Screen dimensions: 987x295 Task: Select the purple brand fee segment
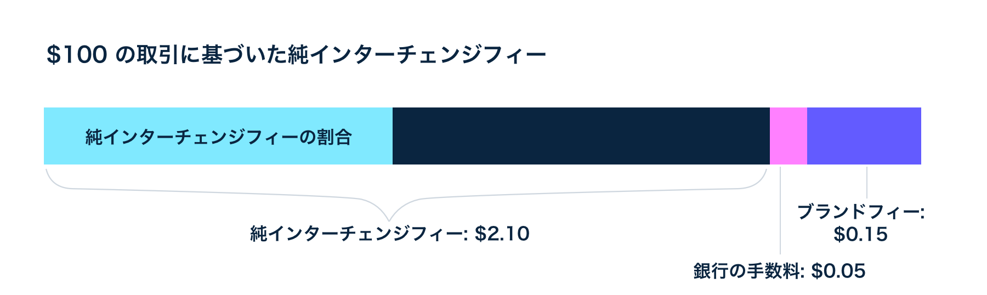pos(864,136)
